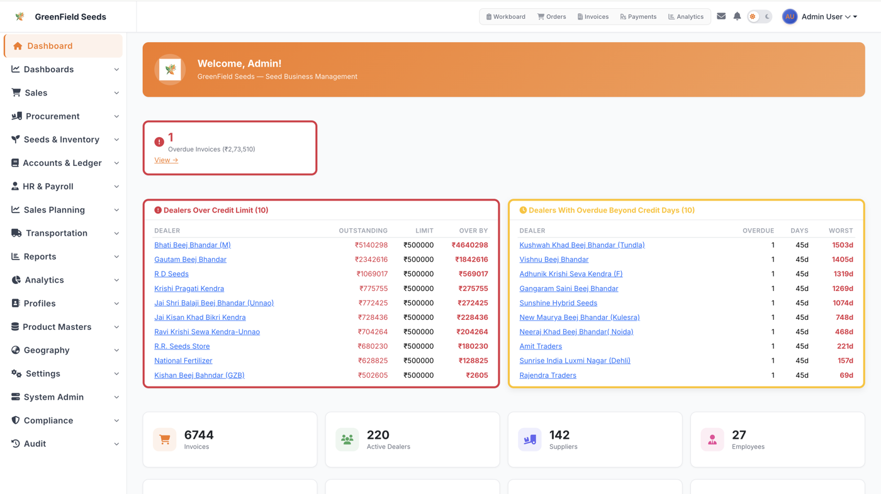Expand the Reports section chevron
Viewport: 881px width, 494px height.
[x=116, y=256]
